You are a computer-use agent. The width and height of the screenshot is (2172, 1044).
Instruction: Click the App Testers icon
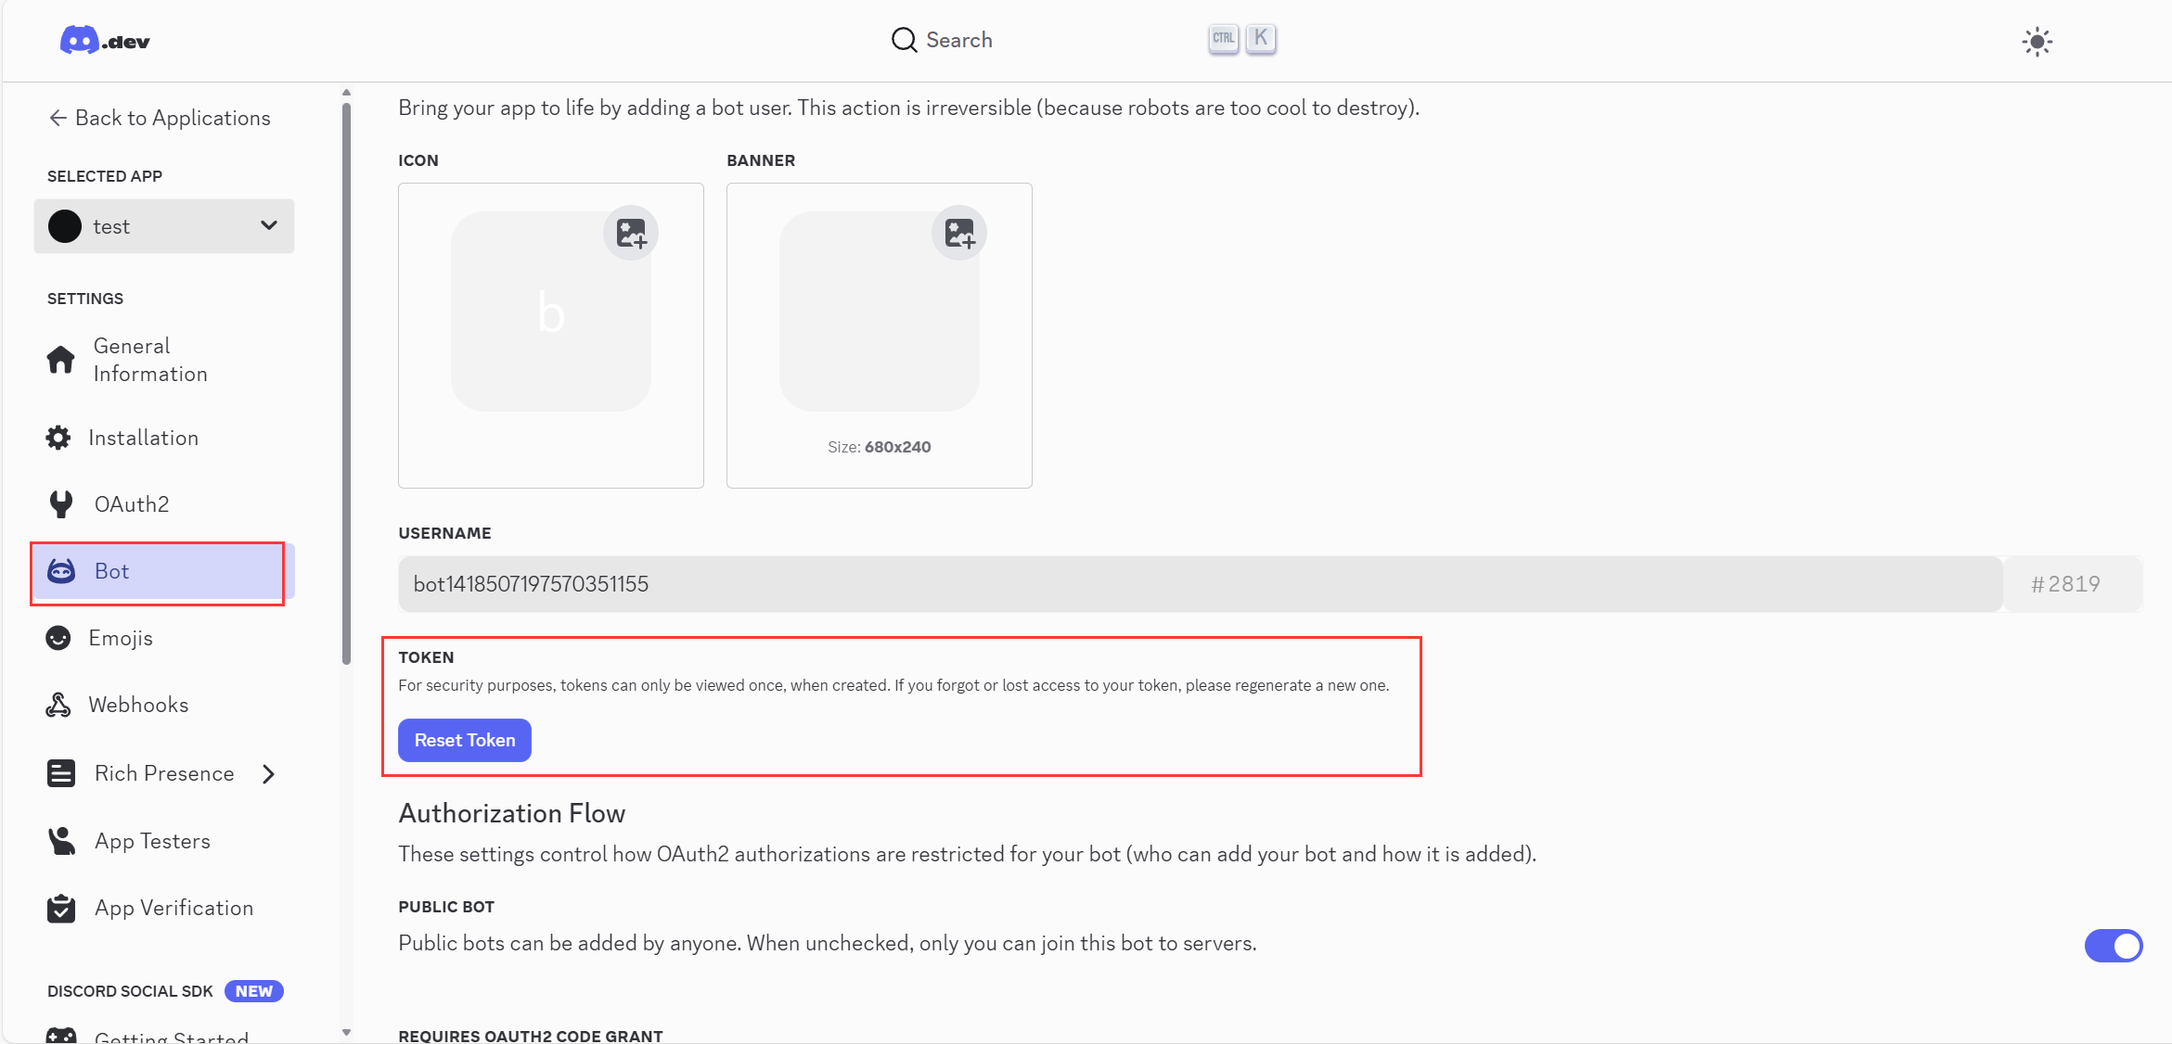61,841
